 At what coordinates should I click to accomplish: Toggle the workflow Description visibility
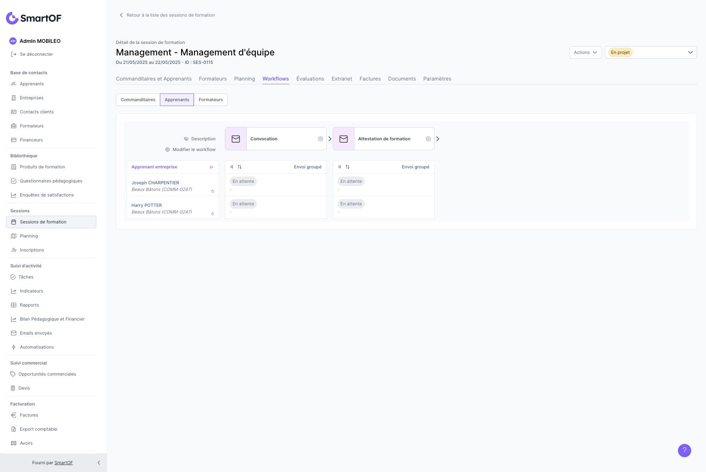pos(200,139)
